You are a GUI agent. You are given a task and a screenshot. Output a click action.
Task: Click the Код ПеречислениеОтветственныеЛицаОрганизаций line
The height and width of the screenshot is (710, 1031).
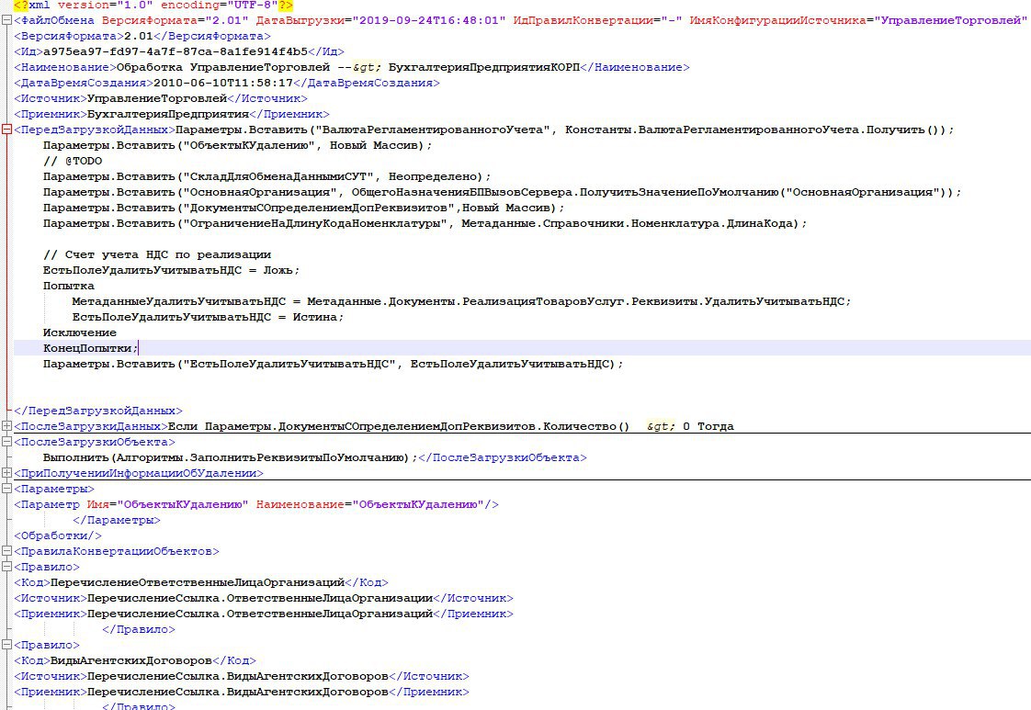click(x=201, y=582)
